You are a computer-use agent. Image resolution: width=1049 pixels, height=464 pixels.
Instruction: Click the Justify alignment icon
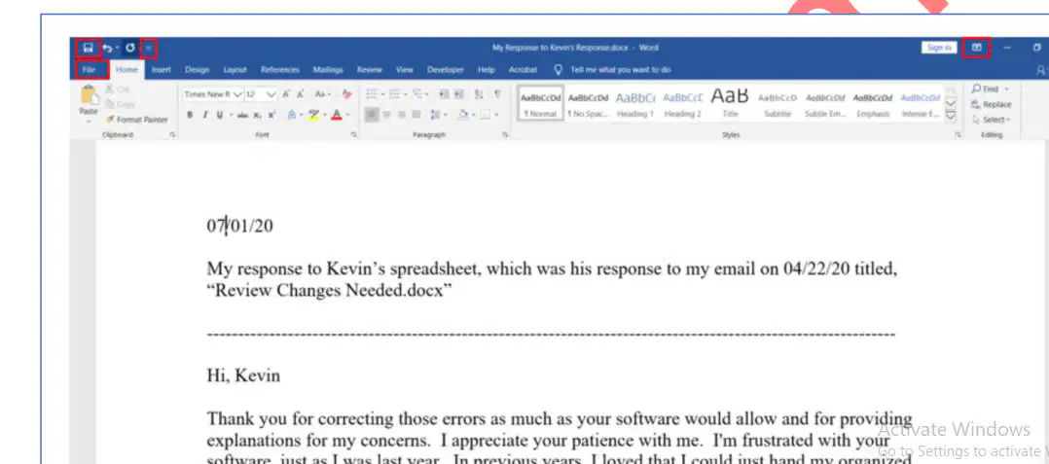[x=416, y=115]
